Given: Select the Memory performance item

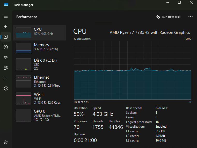Looking at the screenshot, I should 40,48.
